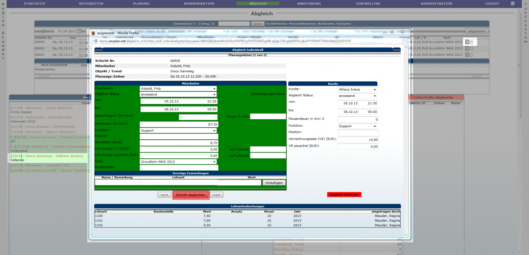Click the green refresh icon in the background Abgleich toolbar

pyautogui.click(x=43, y=31)
